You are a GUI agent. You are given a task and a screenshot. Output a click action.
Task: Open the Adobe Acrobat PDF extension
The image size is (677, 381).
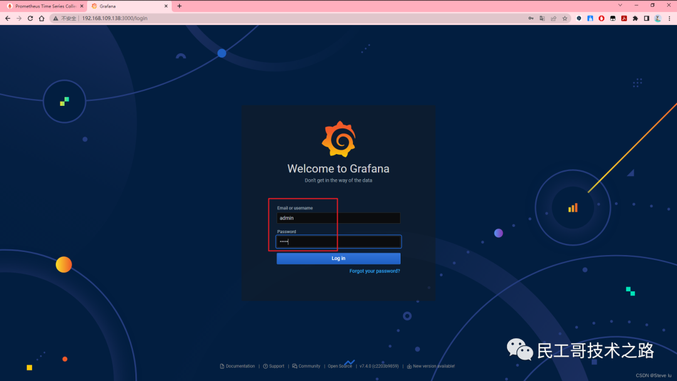624,18
